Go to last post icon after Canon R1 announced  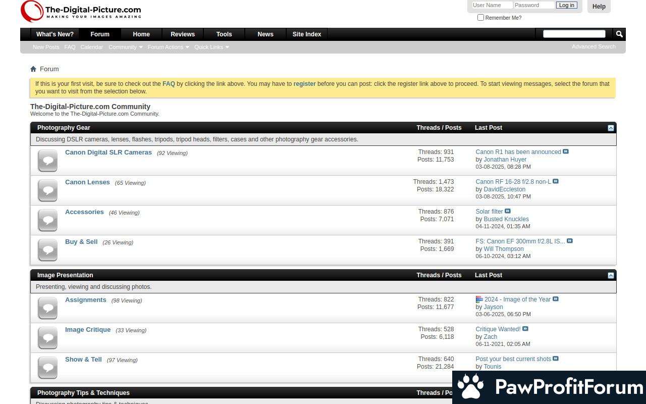566,151
